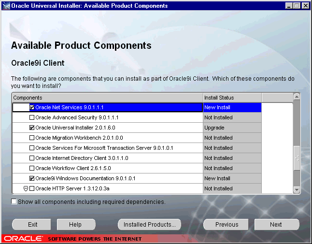Select Oracle Workflow Client 2.6.1.5.0 row text
Image resolution: width=312 pixels, height=244 pixels.
(73, 168)
